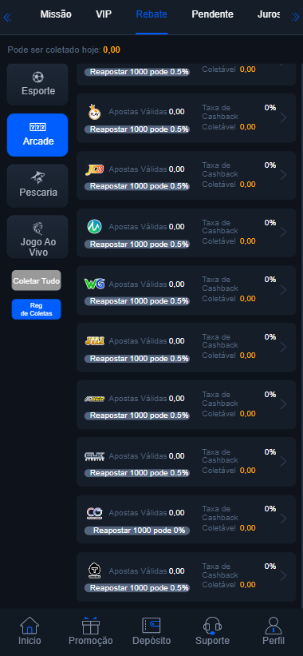Open the Promoção gift icon
The width and height of the screenshot is (303, 656).
coord(91,626)
